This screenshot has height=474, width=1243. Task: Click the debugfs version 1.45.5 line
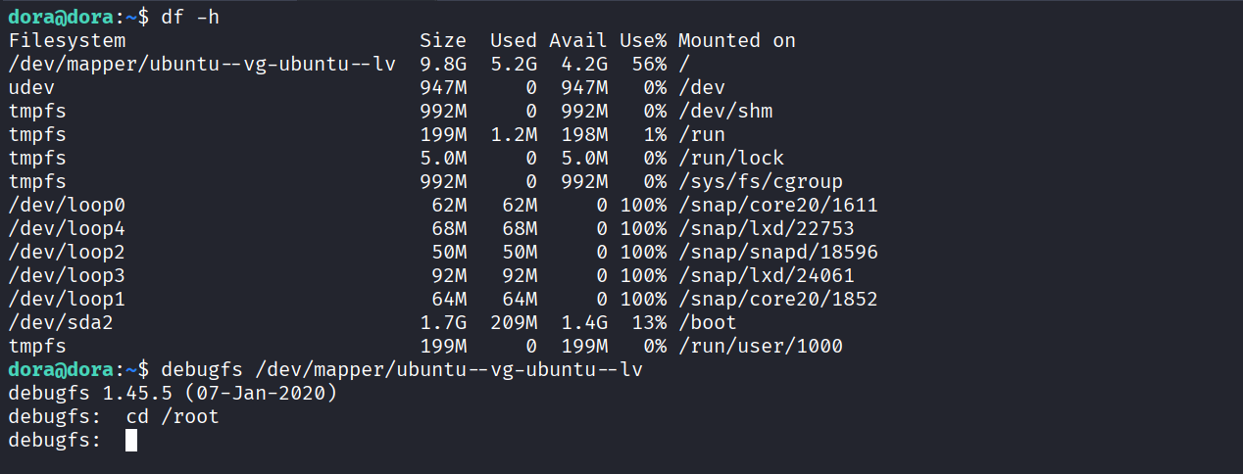[x=173, y=393]
